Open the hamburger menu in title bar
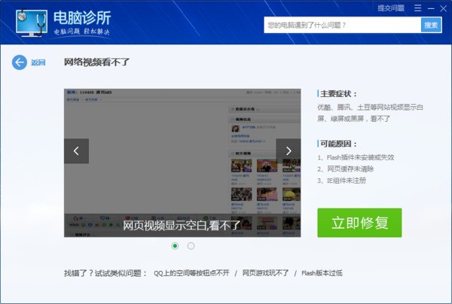 click(x=417, y=8)
